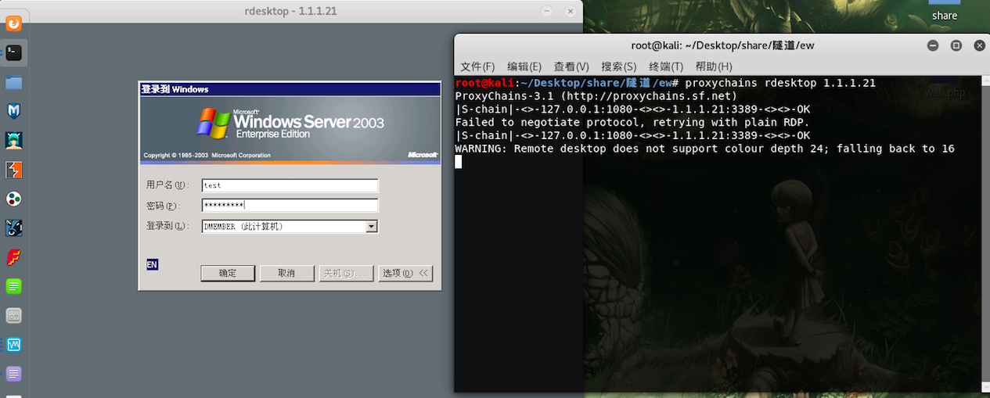The image size is (990, 398).
Task: Open the 查看(V) terminal menu
Action: pos(571,66)
